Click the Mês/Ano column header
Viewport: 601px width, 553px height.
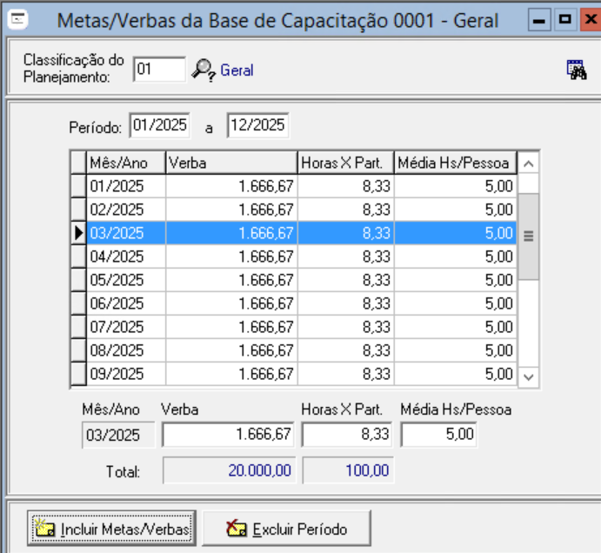[x=126, y=163]
